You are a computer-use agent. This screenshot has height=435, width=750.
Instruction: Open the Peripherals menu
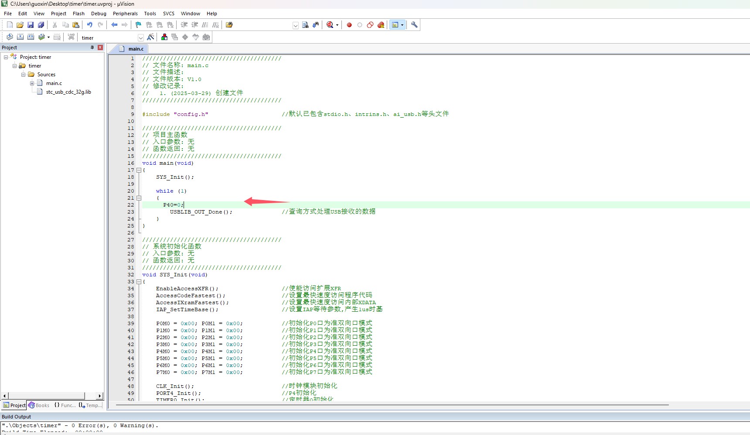click(125, 14)
